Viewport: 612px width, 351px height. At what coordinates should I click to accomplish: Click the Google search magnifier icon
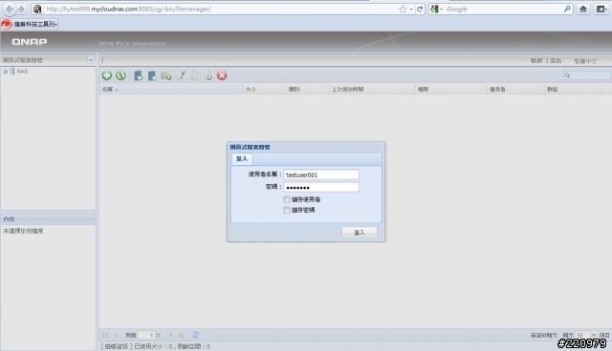pos(567,9)
